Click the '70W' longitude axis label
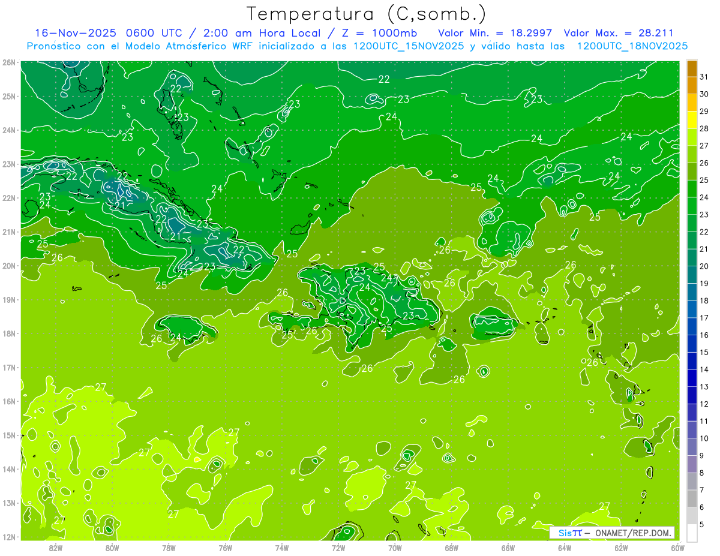 pyautogui.click(x=395, y=548)
